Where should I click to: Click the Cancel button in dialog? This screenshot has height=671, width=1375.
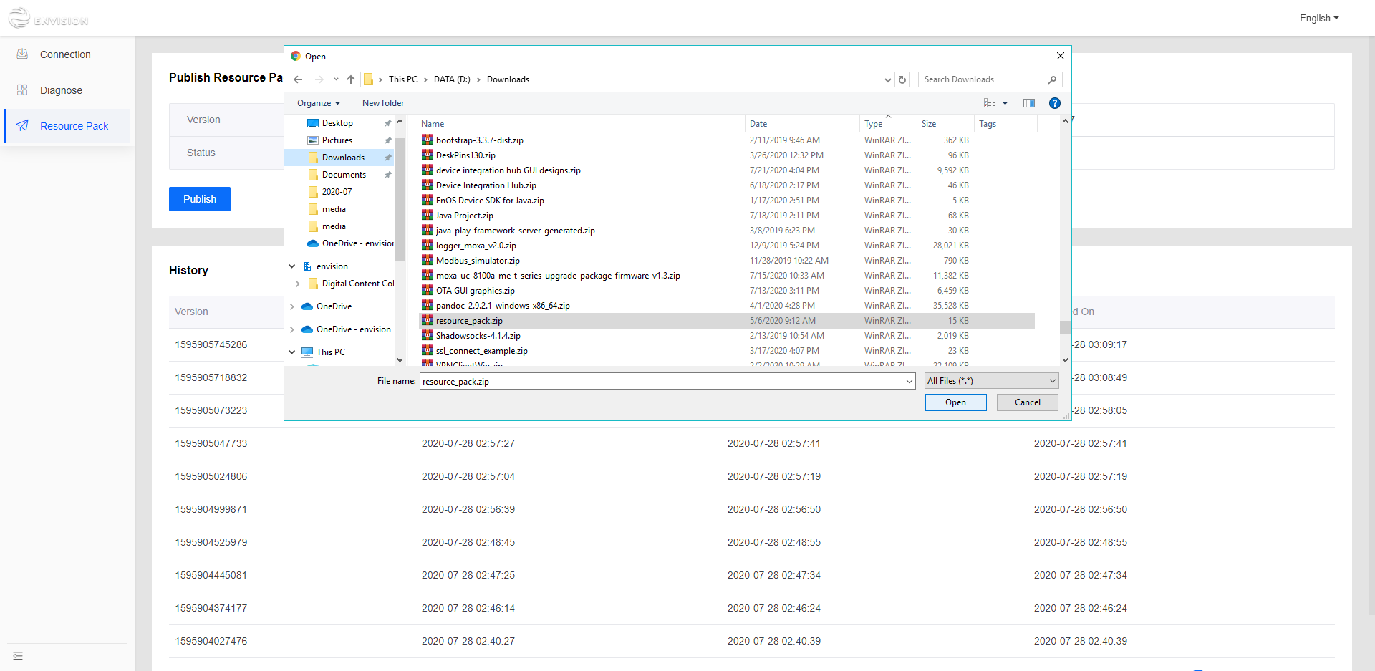tap(1028, 402)
